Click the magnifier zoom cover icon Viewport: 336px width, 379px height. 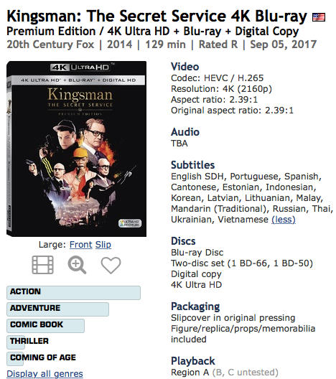[77, 265]
